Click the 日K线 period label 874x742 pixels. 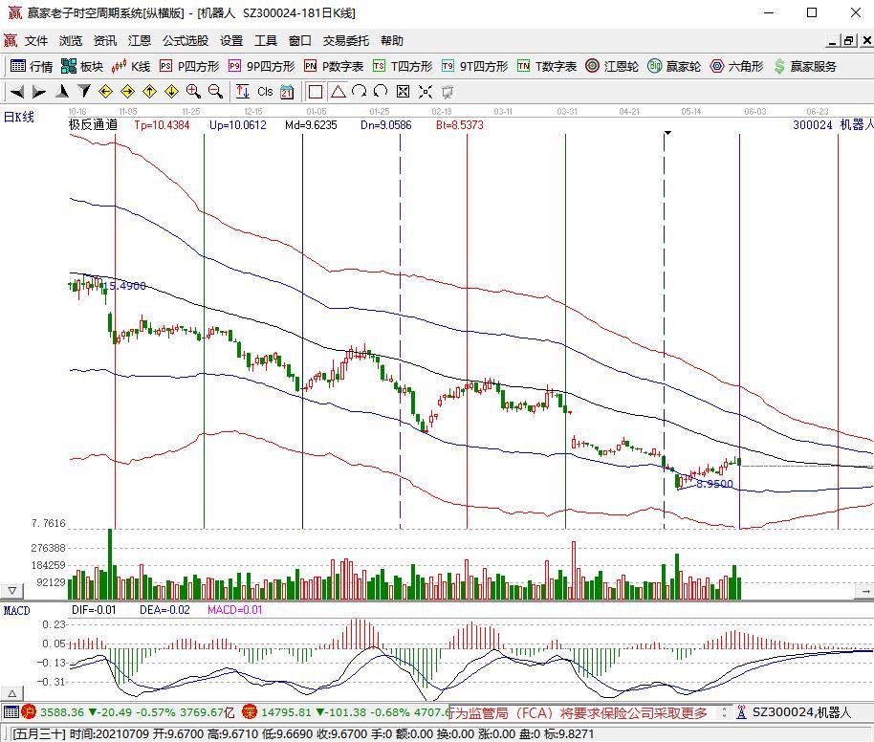coord(19,117)
